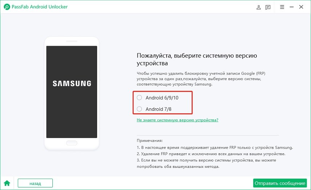This screenshot has width=311, height=190.
Task: Click the PassFab logo icon
Action: click(x=7, y=7)
